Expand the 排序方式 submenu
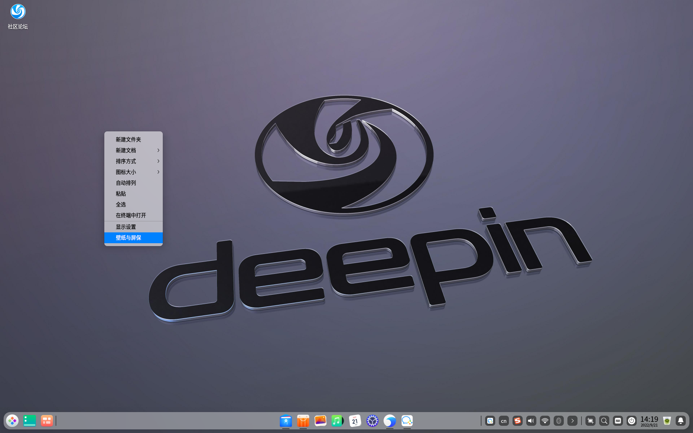Screen dimensions: 693x433 pyautogui.click(x=134, y=161)
